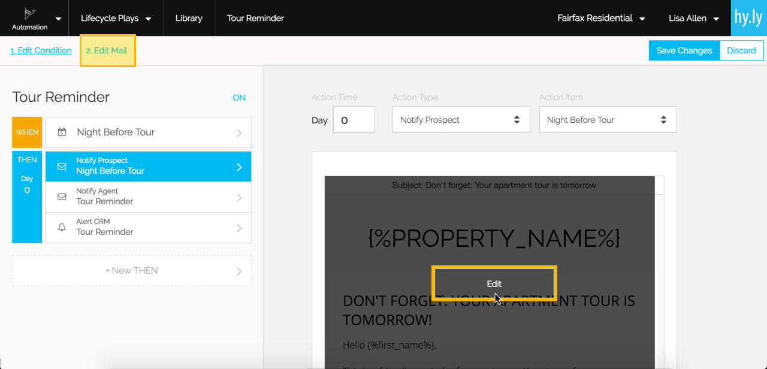This screenshot has height=369, width=767.
Task: Expand the Automation dropdown arrow
Action: (x=58, y=19)
